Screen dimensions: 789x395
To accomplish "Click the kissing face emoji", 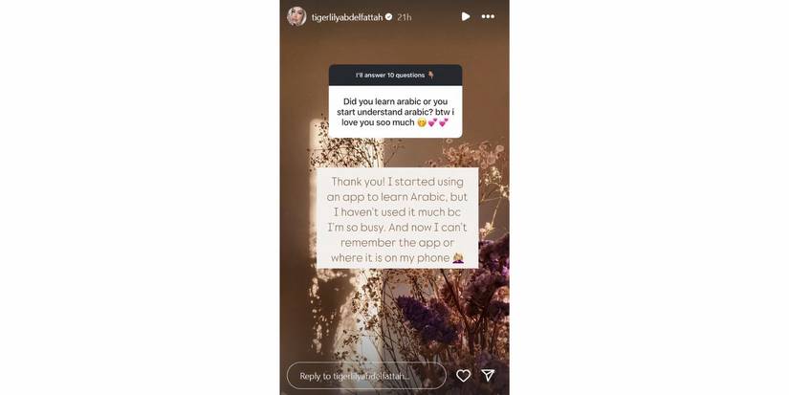I will click(422, 122).
